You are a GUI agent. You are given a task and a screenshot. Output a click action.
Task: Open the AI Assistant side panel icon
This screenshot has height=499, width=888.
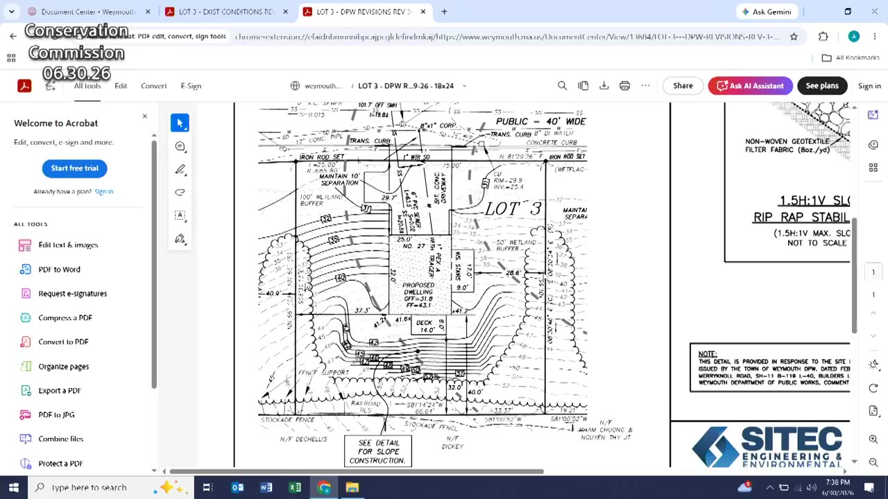(x=873, y=114)
